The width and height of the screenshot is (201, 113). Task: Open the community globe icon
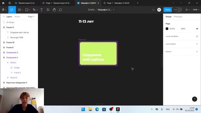point(10,3)
